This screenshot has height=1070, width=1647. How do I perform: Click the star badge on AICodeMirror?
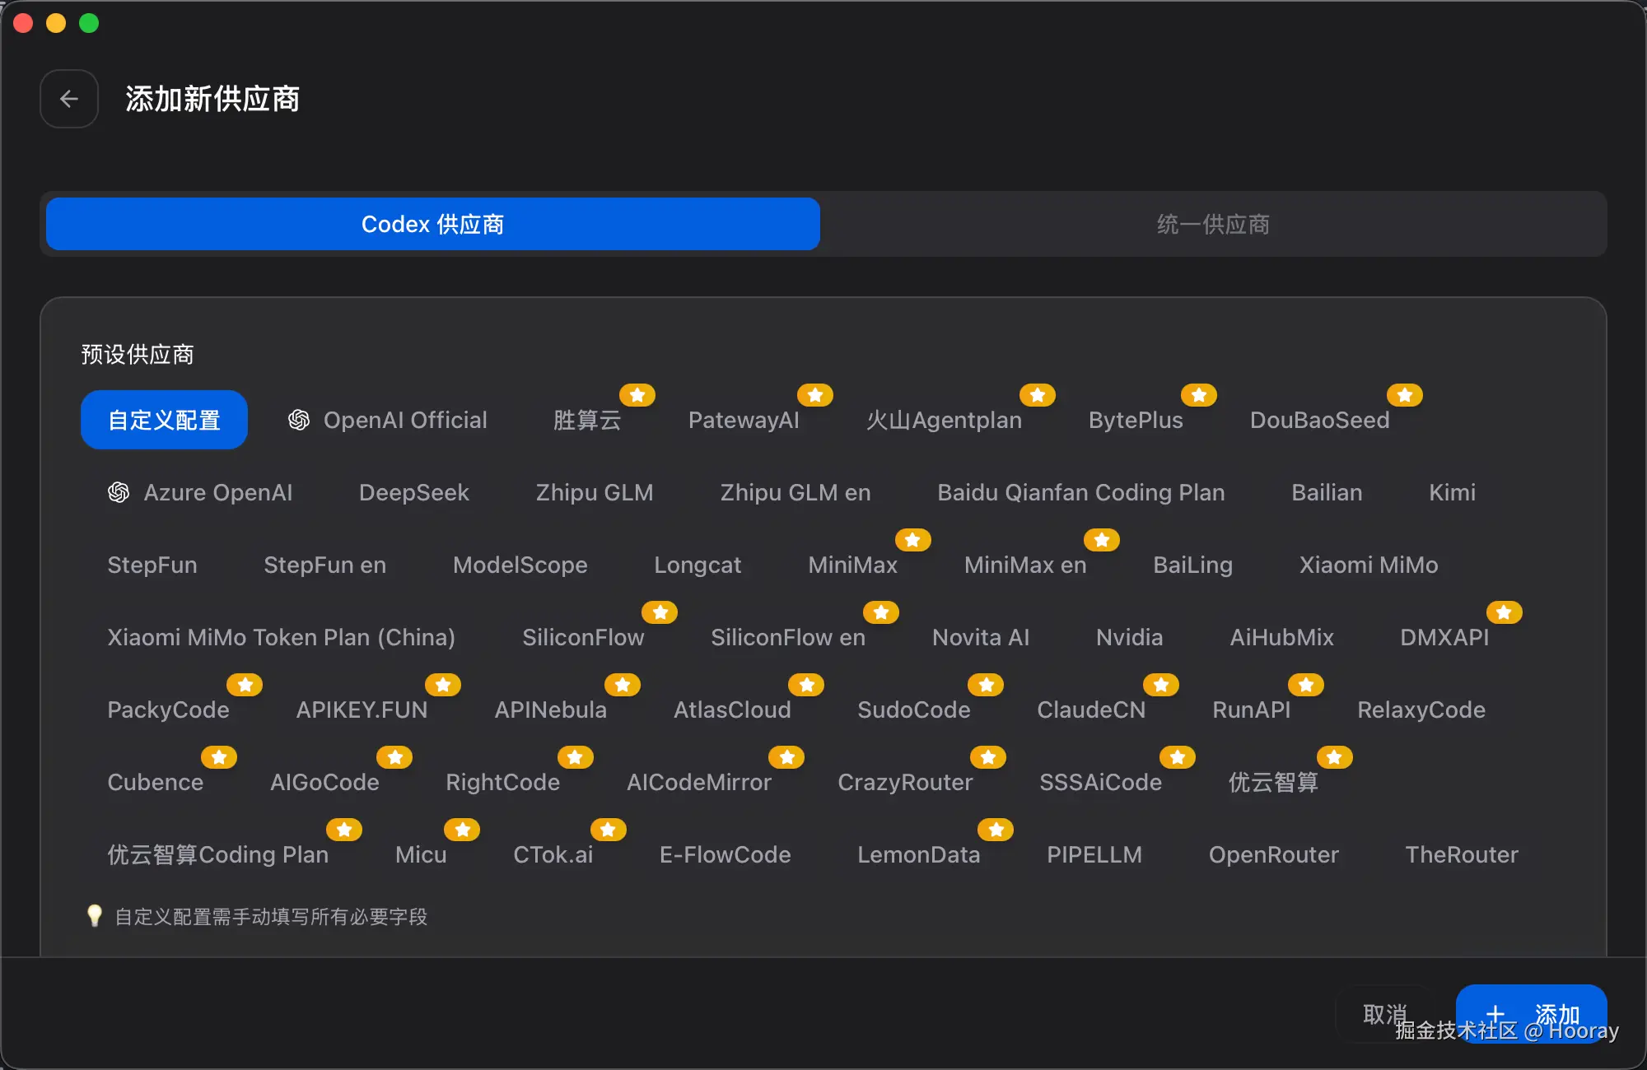pyautogui.click(x=786, y=757)
